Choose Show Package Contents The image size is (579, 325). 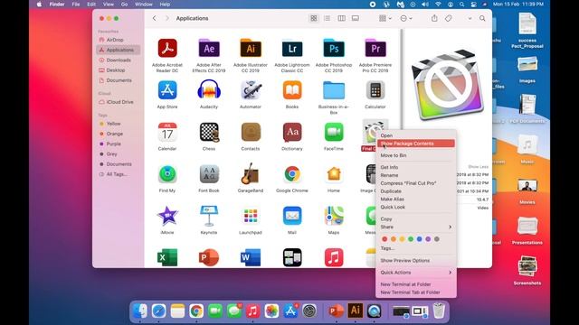coord(416,144)
